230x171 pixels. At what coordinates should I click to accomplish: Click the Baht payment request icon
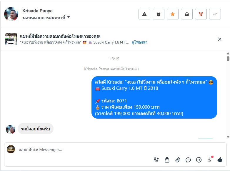209,160
